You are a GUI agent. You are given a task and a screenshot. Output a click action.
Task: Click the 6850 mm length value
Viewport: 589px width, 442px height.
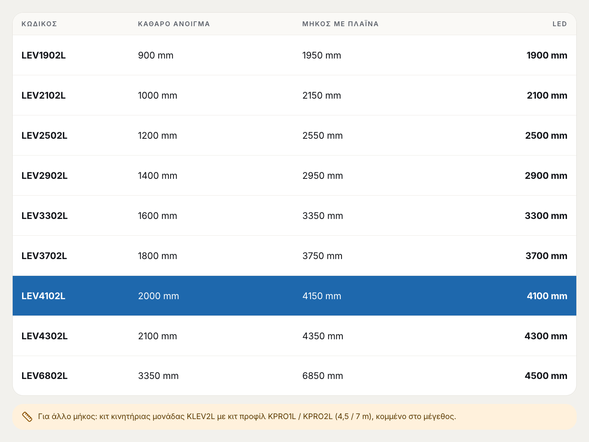323,376
